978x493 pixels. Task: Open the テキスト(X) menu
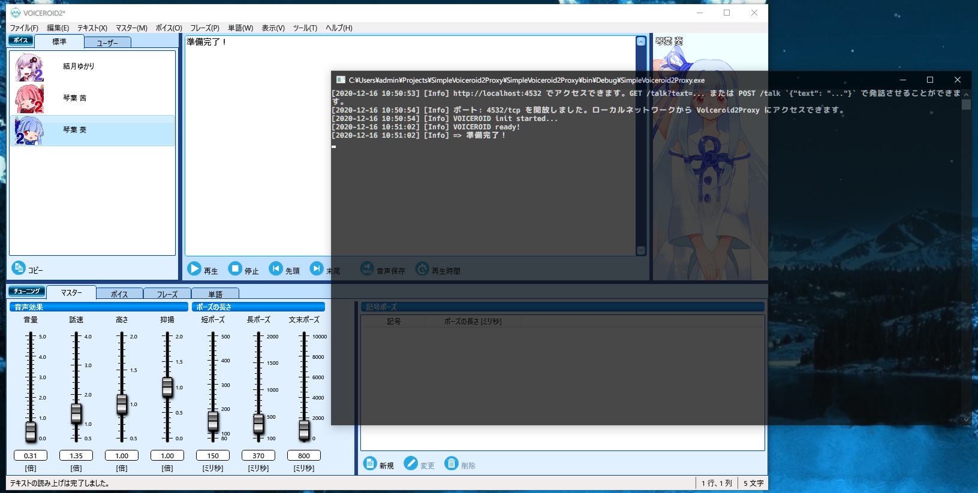tap(92, 28)
